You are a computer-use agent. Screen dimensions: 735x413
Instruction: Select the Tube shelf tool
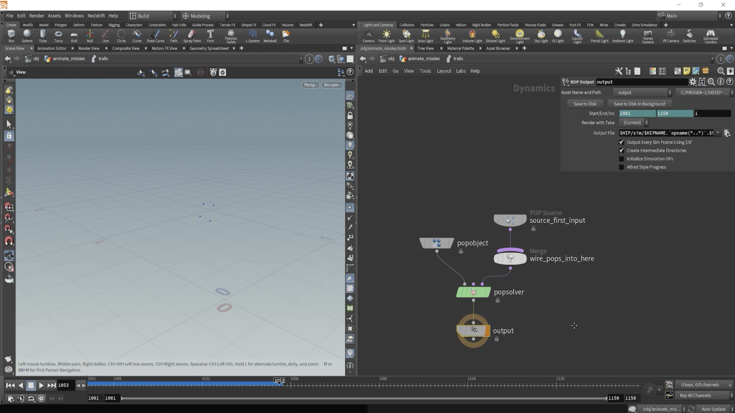coord(42,36)
